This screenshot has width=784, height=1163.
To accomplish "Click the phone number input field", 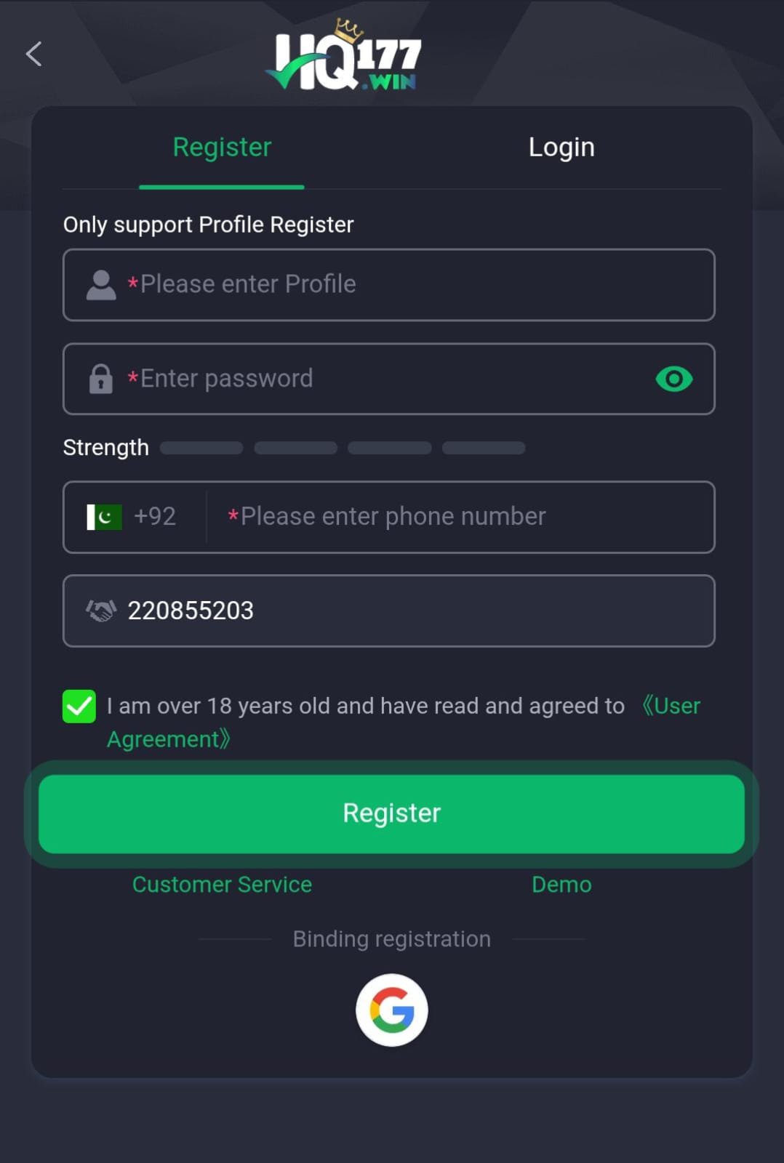I will pyautogui.click(x=458, y=517).
